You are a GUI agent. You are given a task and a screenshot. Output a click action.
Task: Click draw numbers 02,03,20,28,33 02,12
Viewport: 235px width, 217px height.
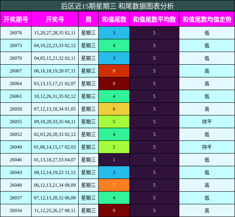click(55, 134)
